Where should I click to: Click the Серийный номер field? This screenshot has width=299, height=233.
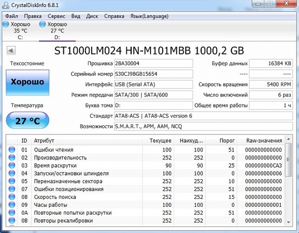point(153,74)
